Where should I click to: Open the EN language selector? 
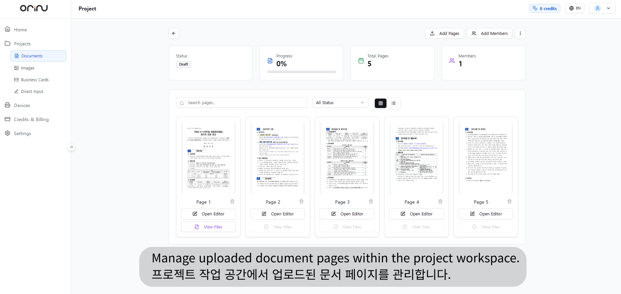[x=575, y=8]
